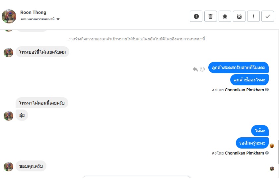Star this conversation for follow-up
Image resolution: width=279 pixels, height=179 pixels.
click(x=225, y=16)
